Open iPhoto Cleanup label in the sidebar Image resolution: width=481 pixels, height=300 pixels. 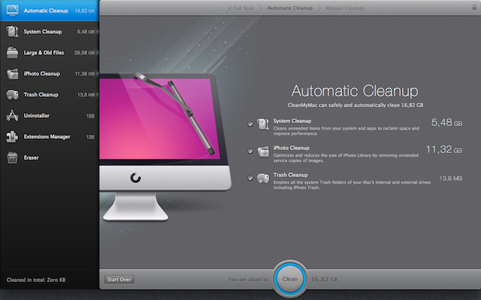(x=42, y=73)
